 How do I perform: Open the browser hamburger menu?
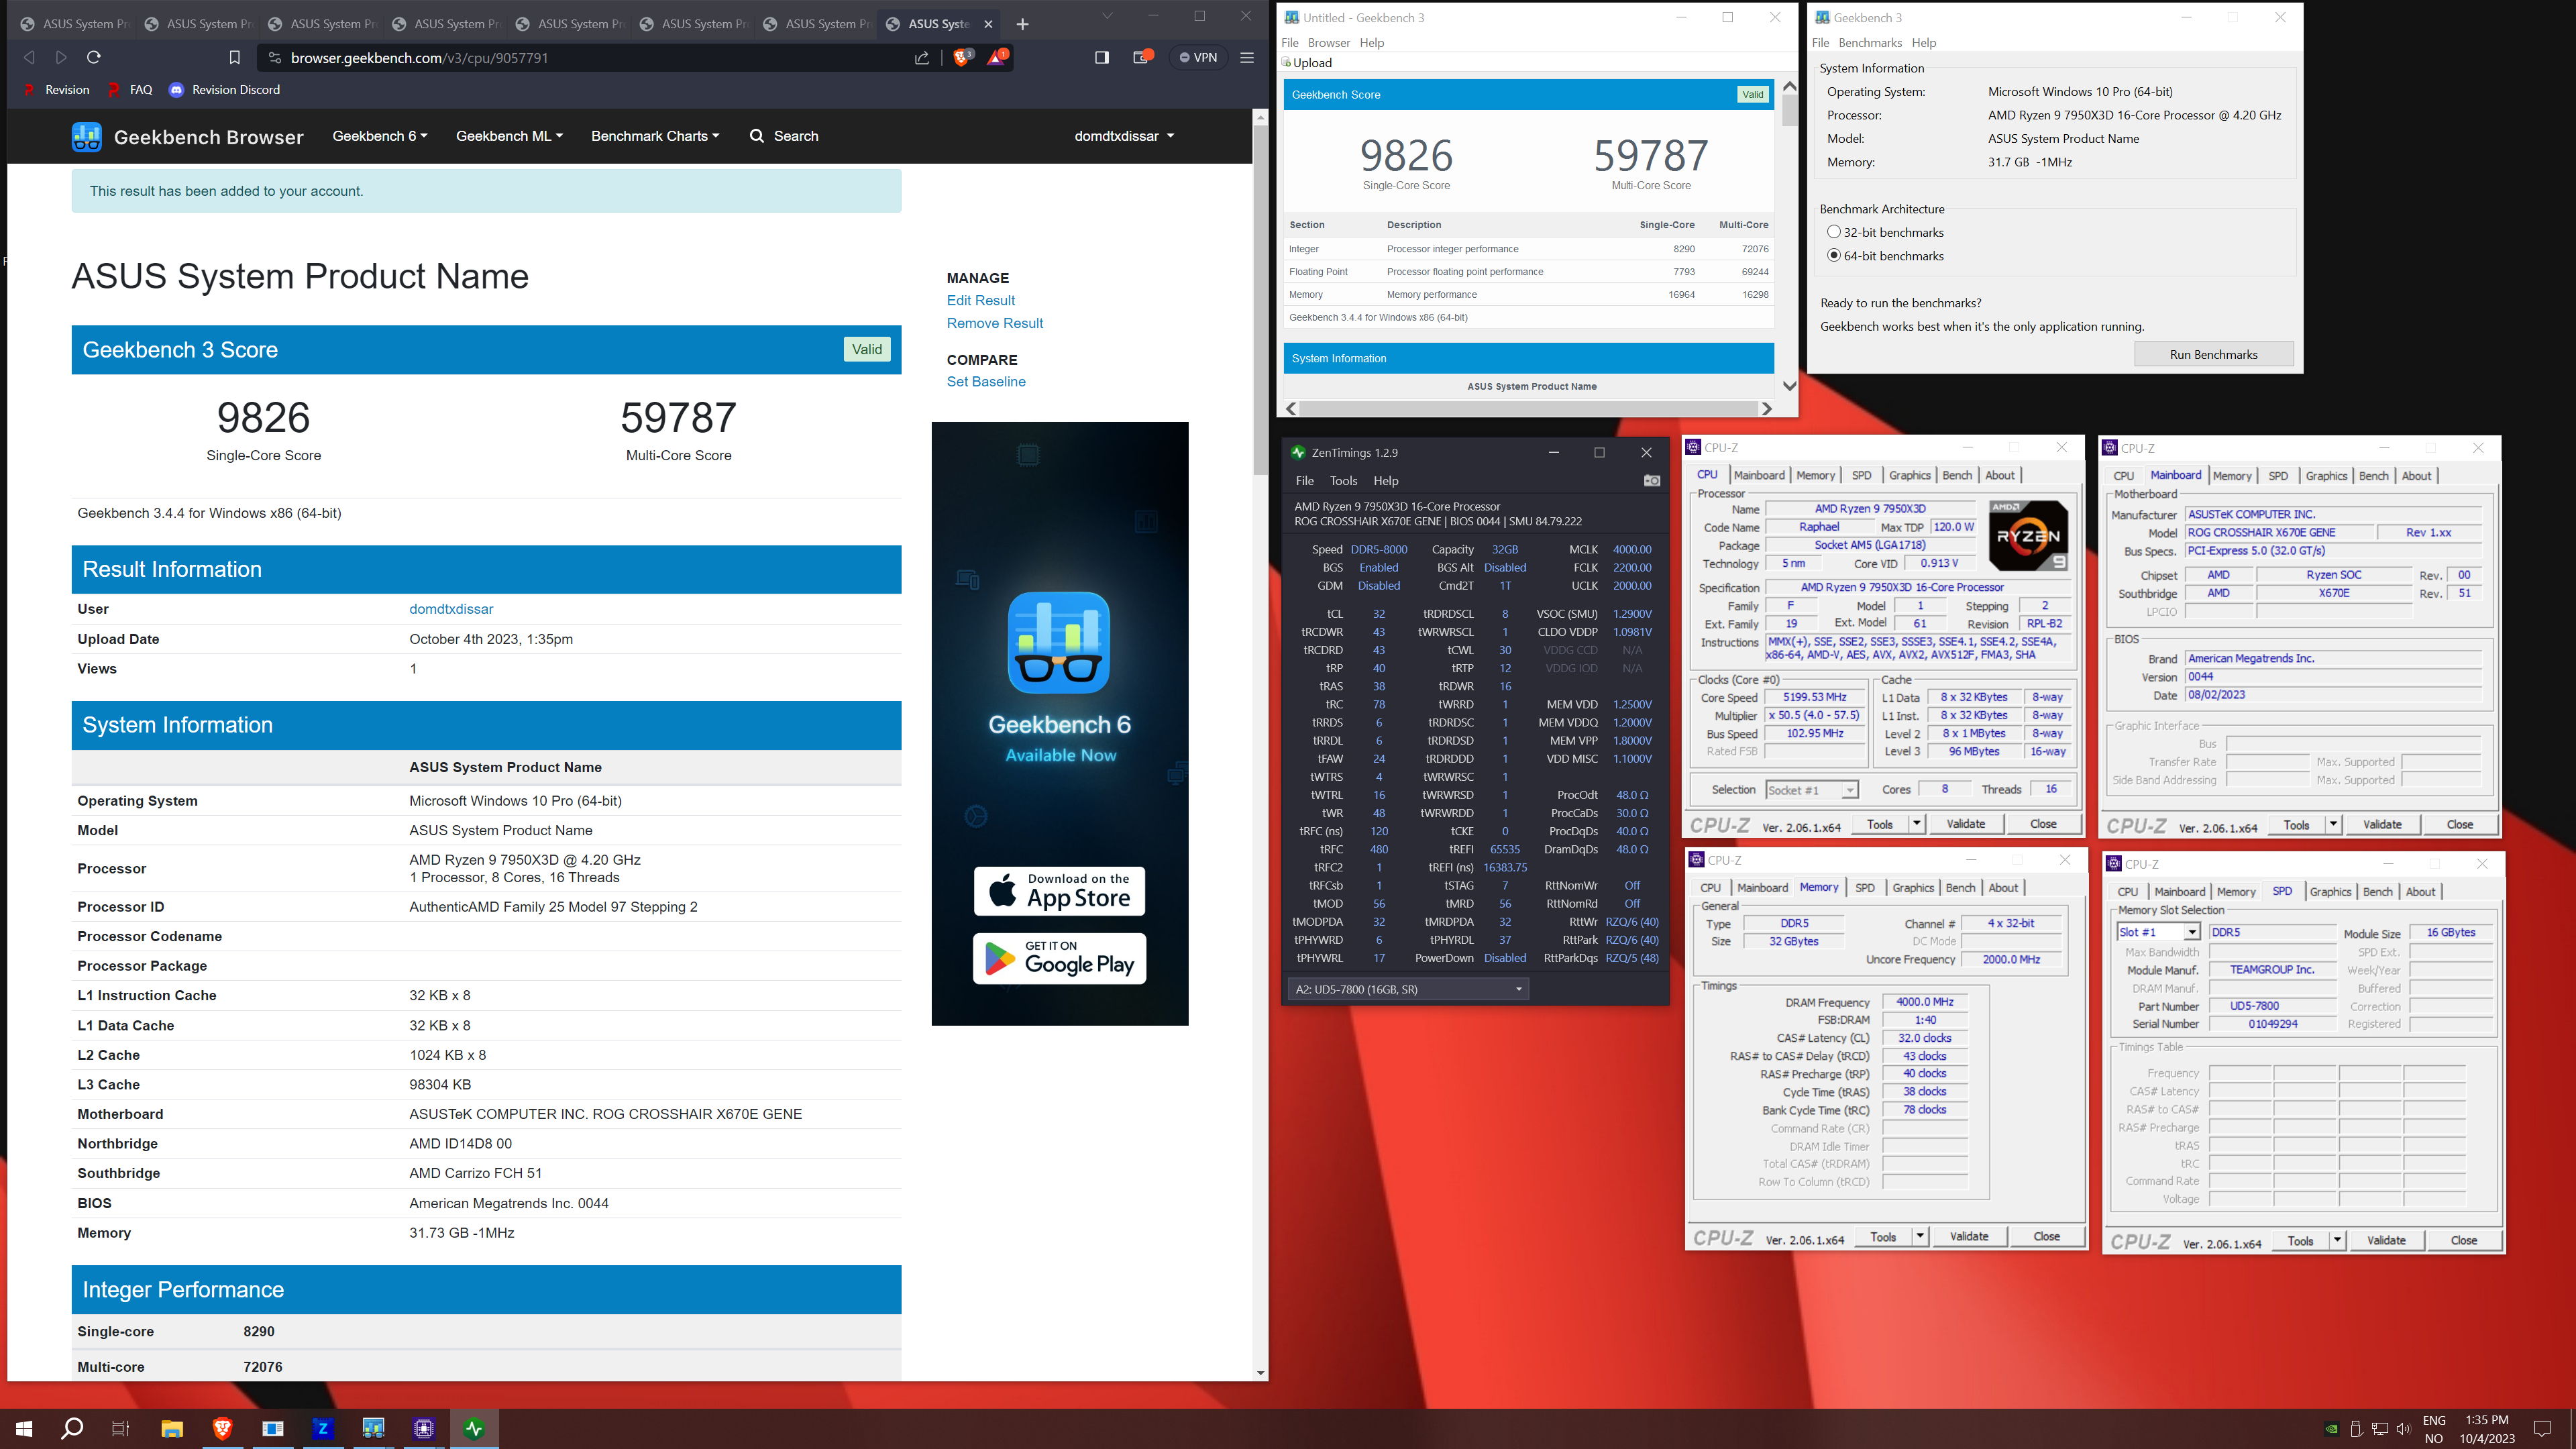pyautogui.click(x=1247, y=57)
